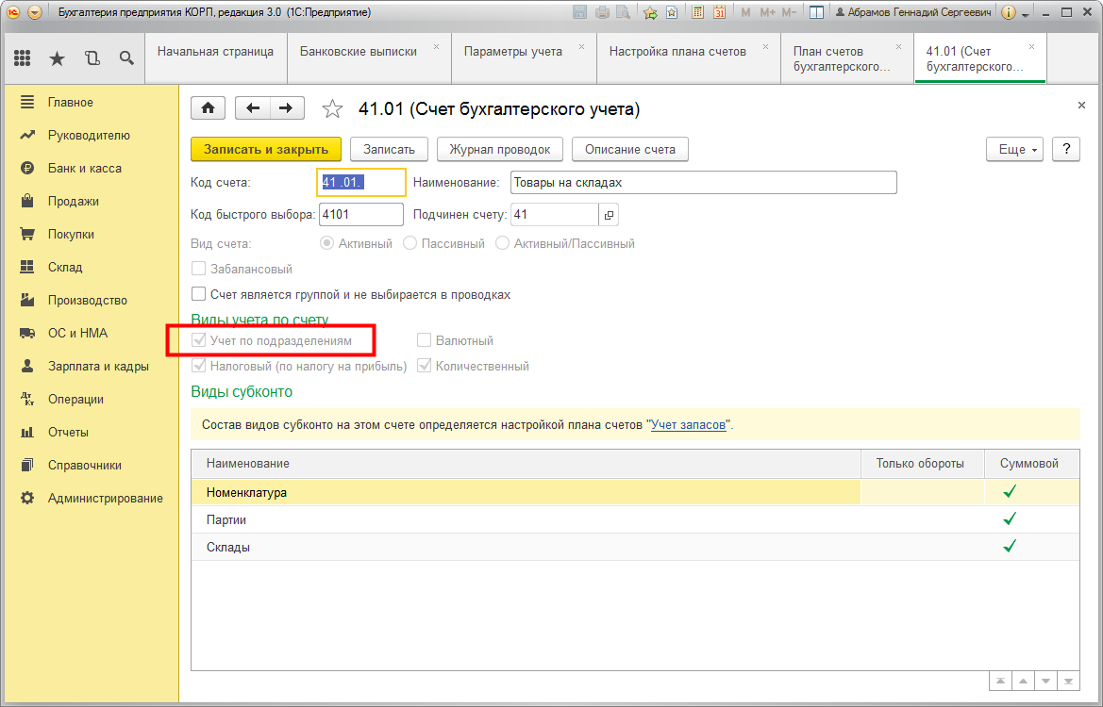Go forward with the right arrow

[x=286, y=108]
